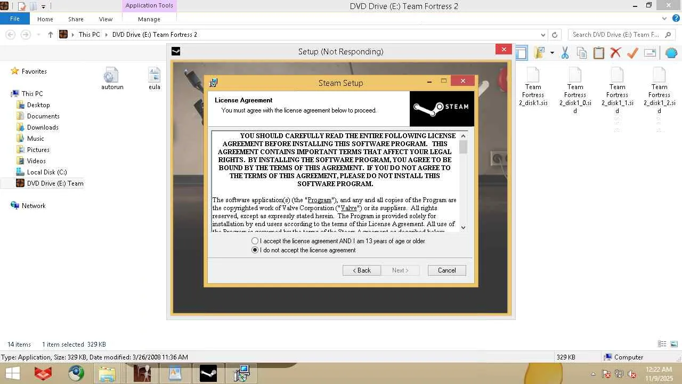Open the Manage ribbon tab
The width and height of the screenshot is (682, 384).
(149, 19)
